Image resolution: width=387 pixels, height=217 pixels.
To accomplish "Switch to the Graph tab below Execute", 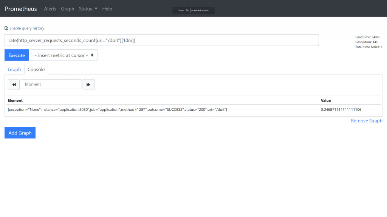I will click(x=14, y=70).
